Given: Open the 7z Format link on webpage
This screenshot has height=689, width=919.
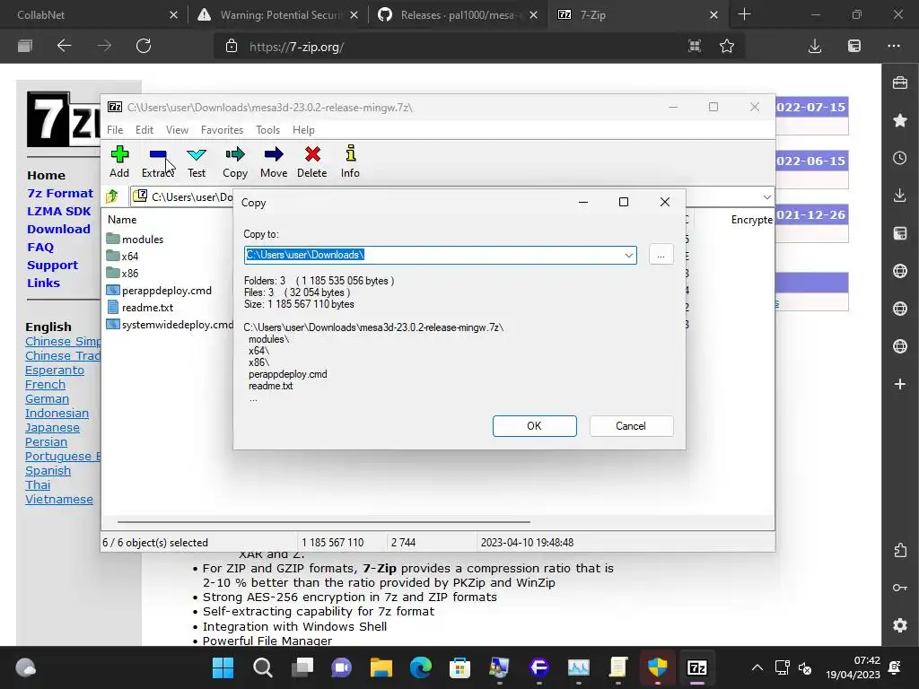Looking at the screenshot, I should click(x=60, y=194).
